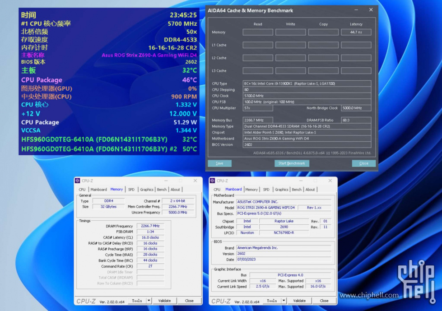Viewport: 442px width, 311px height.
Task: Select Mainboard tab in CPU-Z Mainboard window
Action: 233,189
